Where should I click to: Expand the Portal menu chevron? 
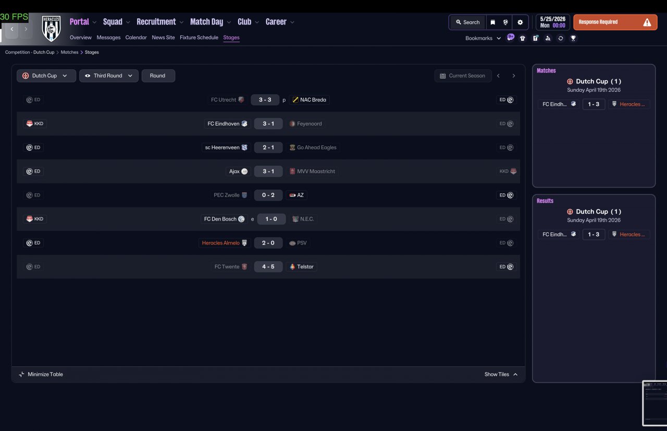pos(94,22)
